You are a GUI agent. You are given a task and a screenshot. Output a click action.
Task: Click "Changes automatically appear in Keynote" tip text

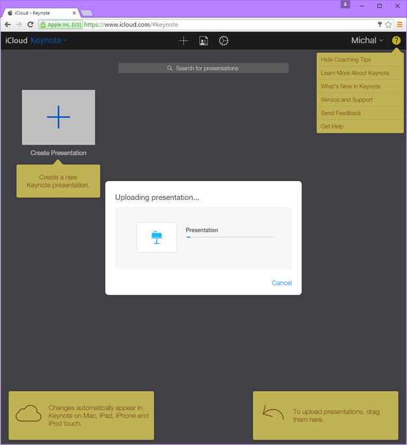coord(98,416)
